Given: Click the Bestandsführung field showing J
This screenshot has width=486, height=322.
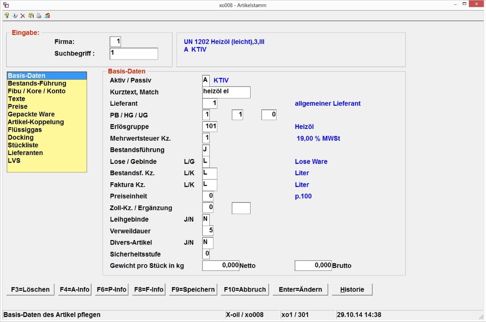Looking at the screenshot, I should click(x=206, y=150).
